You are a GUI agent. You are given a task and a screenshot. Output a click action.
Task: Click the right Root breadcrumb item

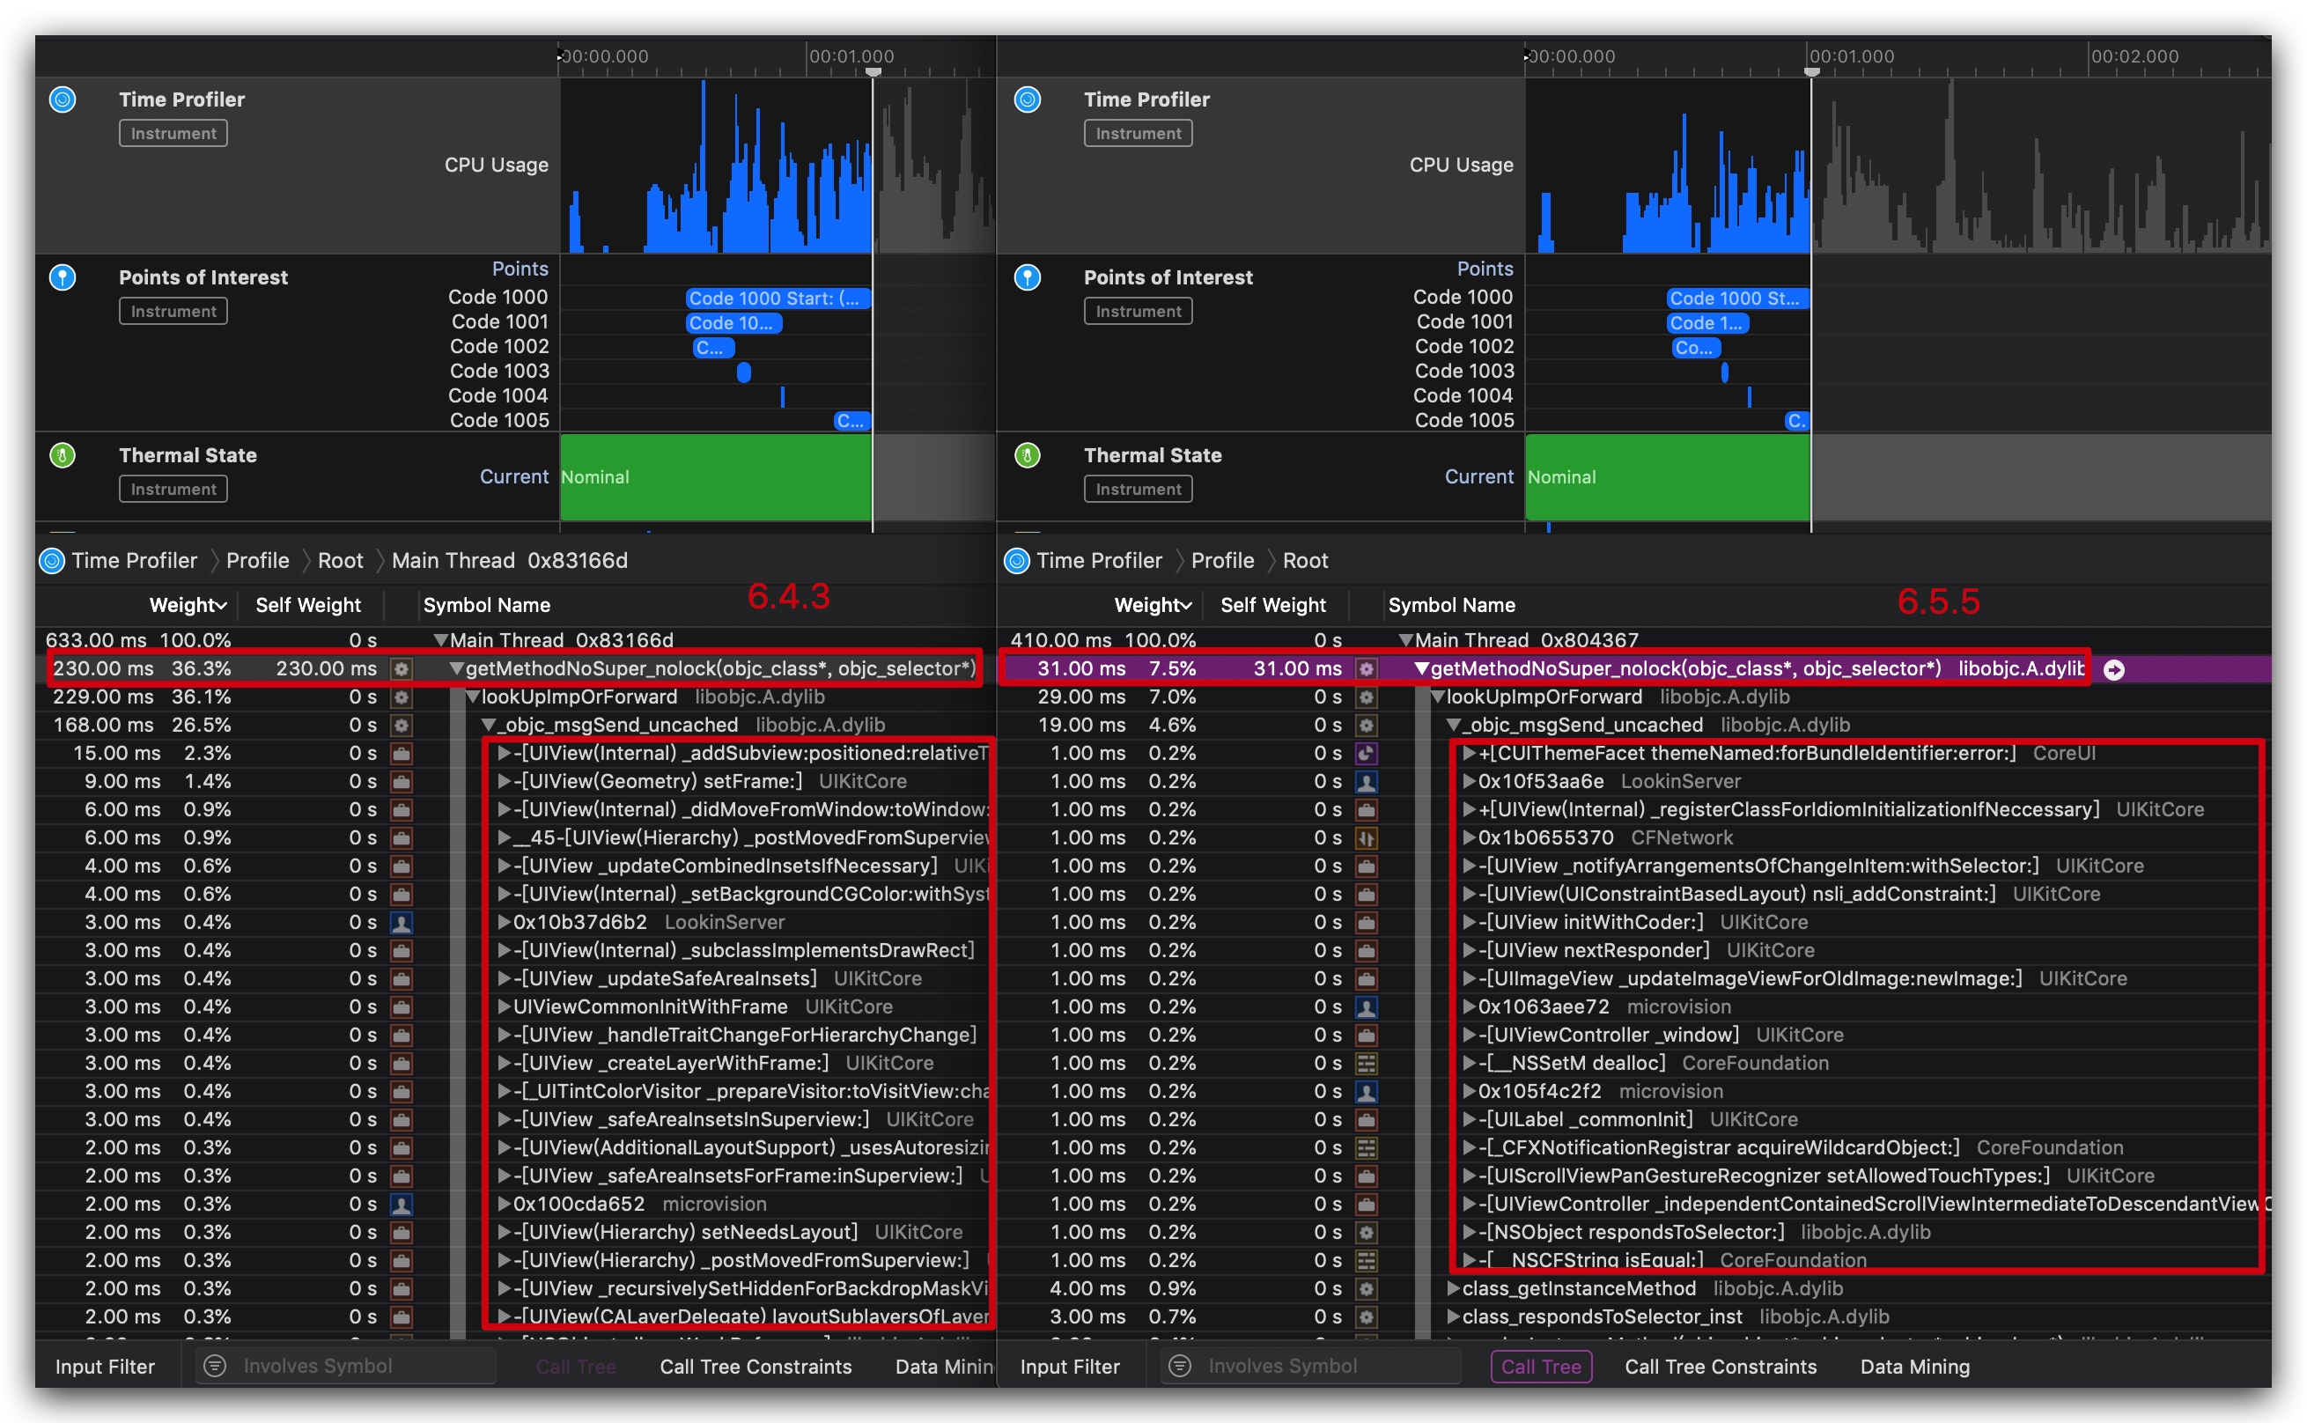click(x=1304, y=561)
